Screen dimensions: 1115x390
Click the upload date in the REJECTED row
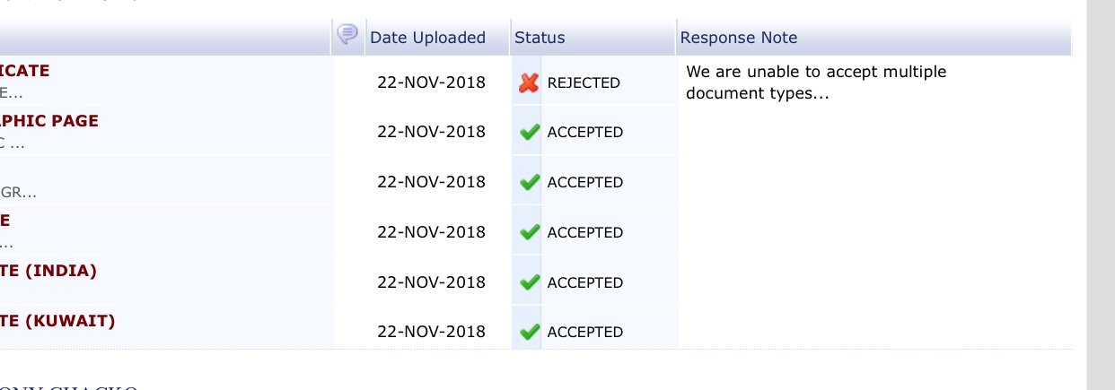[431, 82]
